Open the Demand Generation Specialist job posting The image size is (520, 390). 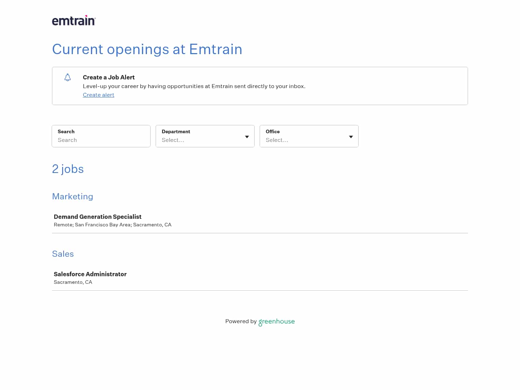click(97, 217)
